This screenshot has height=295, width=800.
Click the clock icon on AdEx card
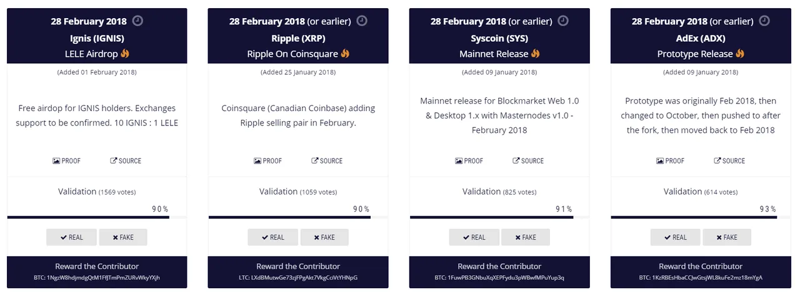(x=764, y=21)
